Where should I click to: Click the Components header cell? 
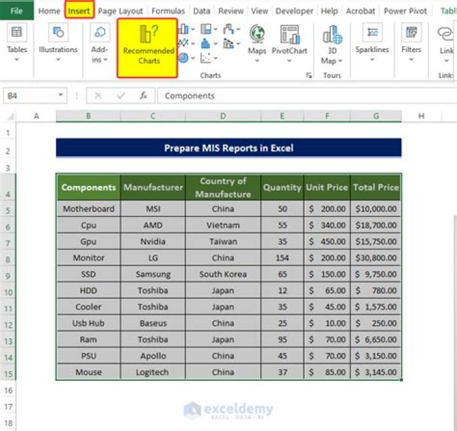pos(89,187)
